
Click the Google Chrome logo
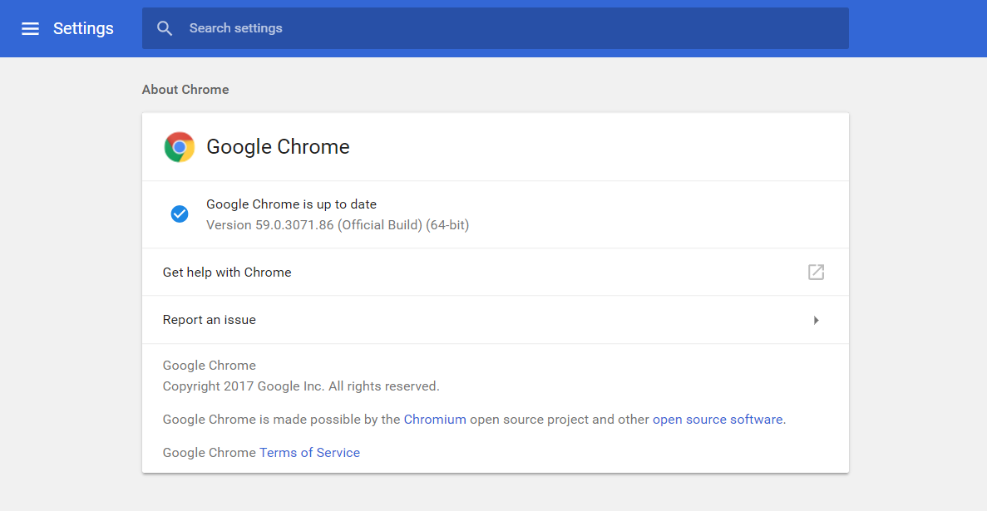pos(180,146)
